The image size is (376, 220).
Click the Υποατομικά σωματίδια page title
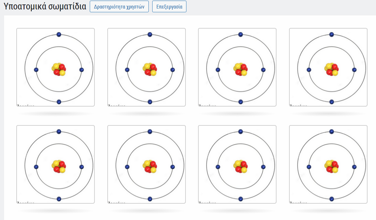tap(45, 7)
